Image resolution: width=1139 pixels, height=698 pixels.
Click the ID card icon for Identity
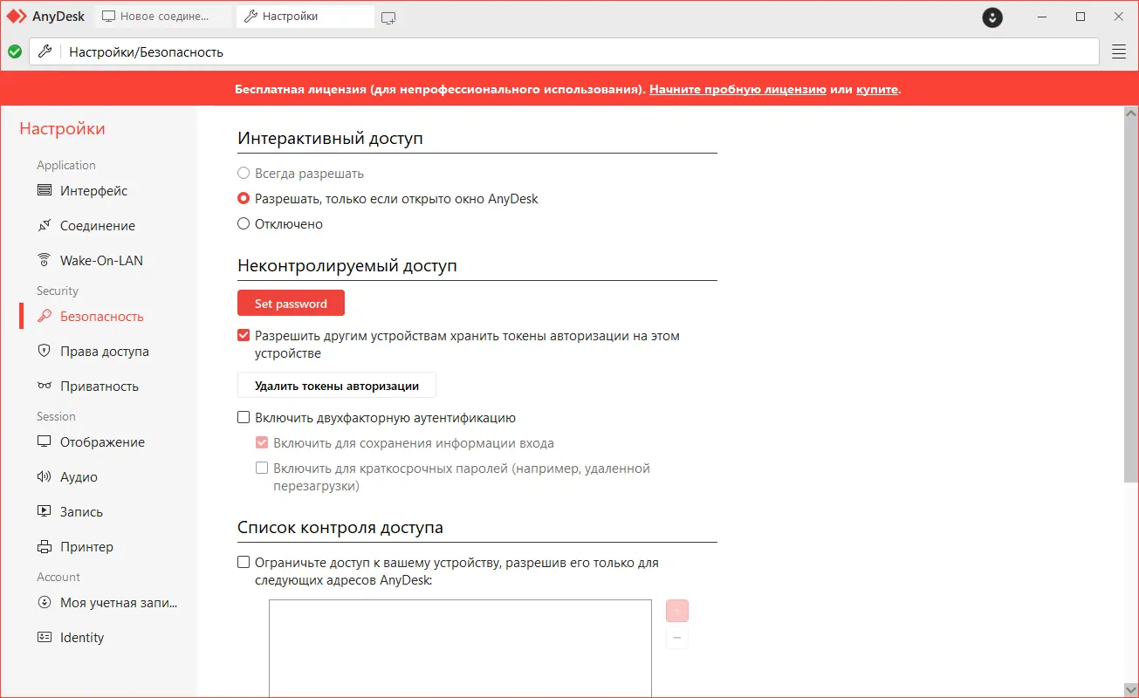coord(45,637)
